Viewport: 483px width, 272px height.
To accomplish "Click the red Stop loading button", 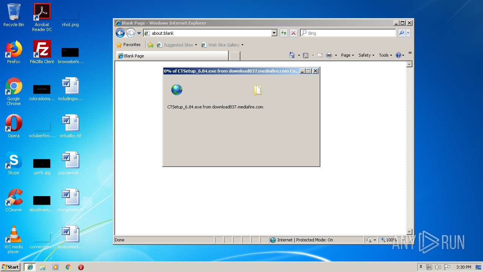I will pos(293,33).
